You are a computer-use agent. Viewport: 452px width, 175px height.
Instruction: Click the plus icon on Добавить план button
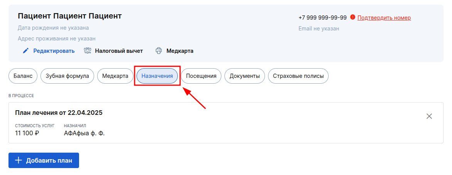coord(19,160)
